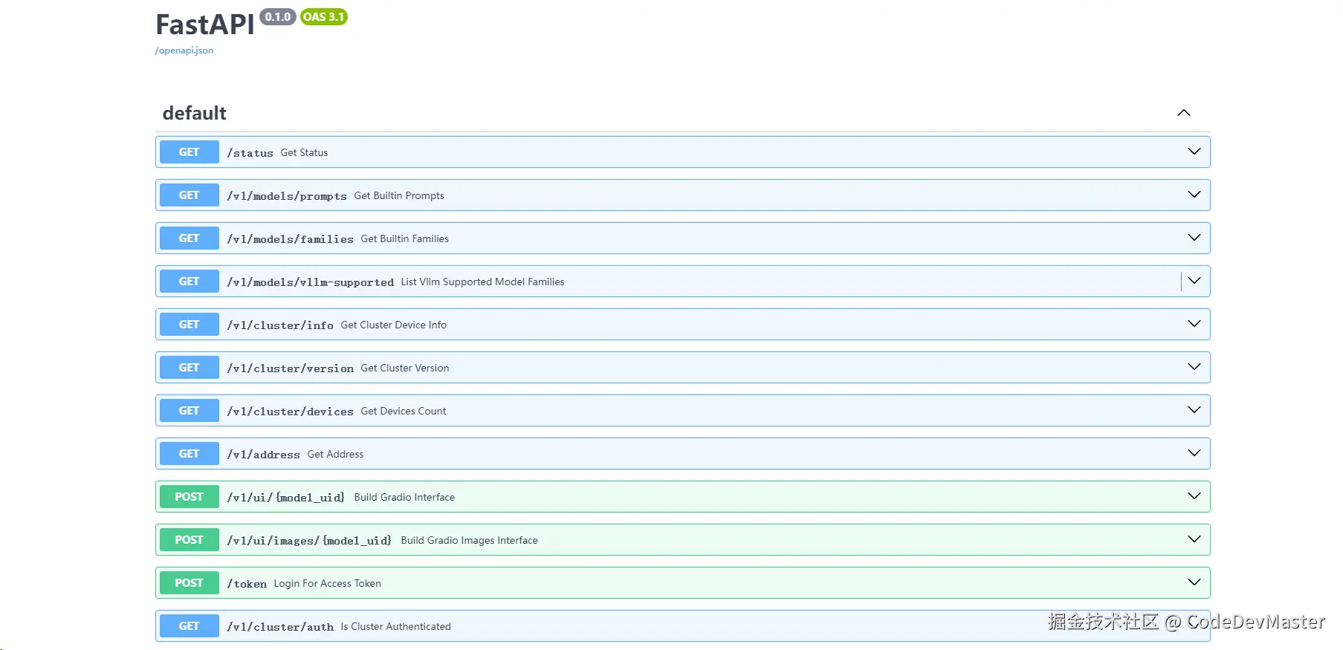Expand the /v1/models/prompts chevron
Screen dimensions: 1343x650
point(1194,195)
